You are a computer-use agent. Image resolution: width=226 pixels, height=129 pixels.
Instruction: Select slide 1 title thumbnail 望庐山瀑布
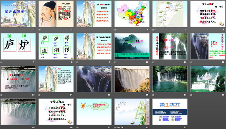(x=18, y=14)
